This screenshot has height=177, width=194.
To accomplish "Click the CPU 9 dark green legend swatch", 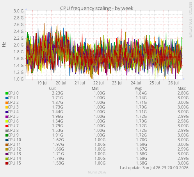I will pos(7,135).
